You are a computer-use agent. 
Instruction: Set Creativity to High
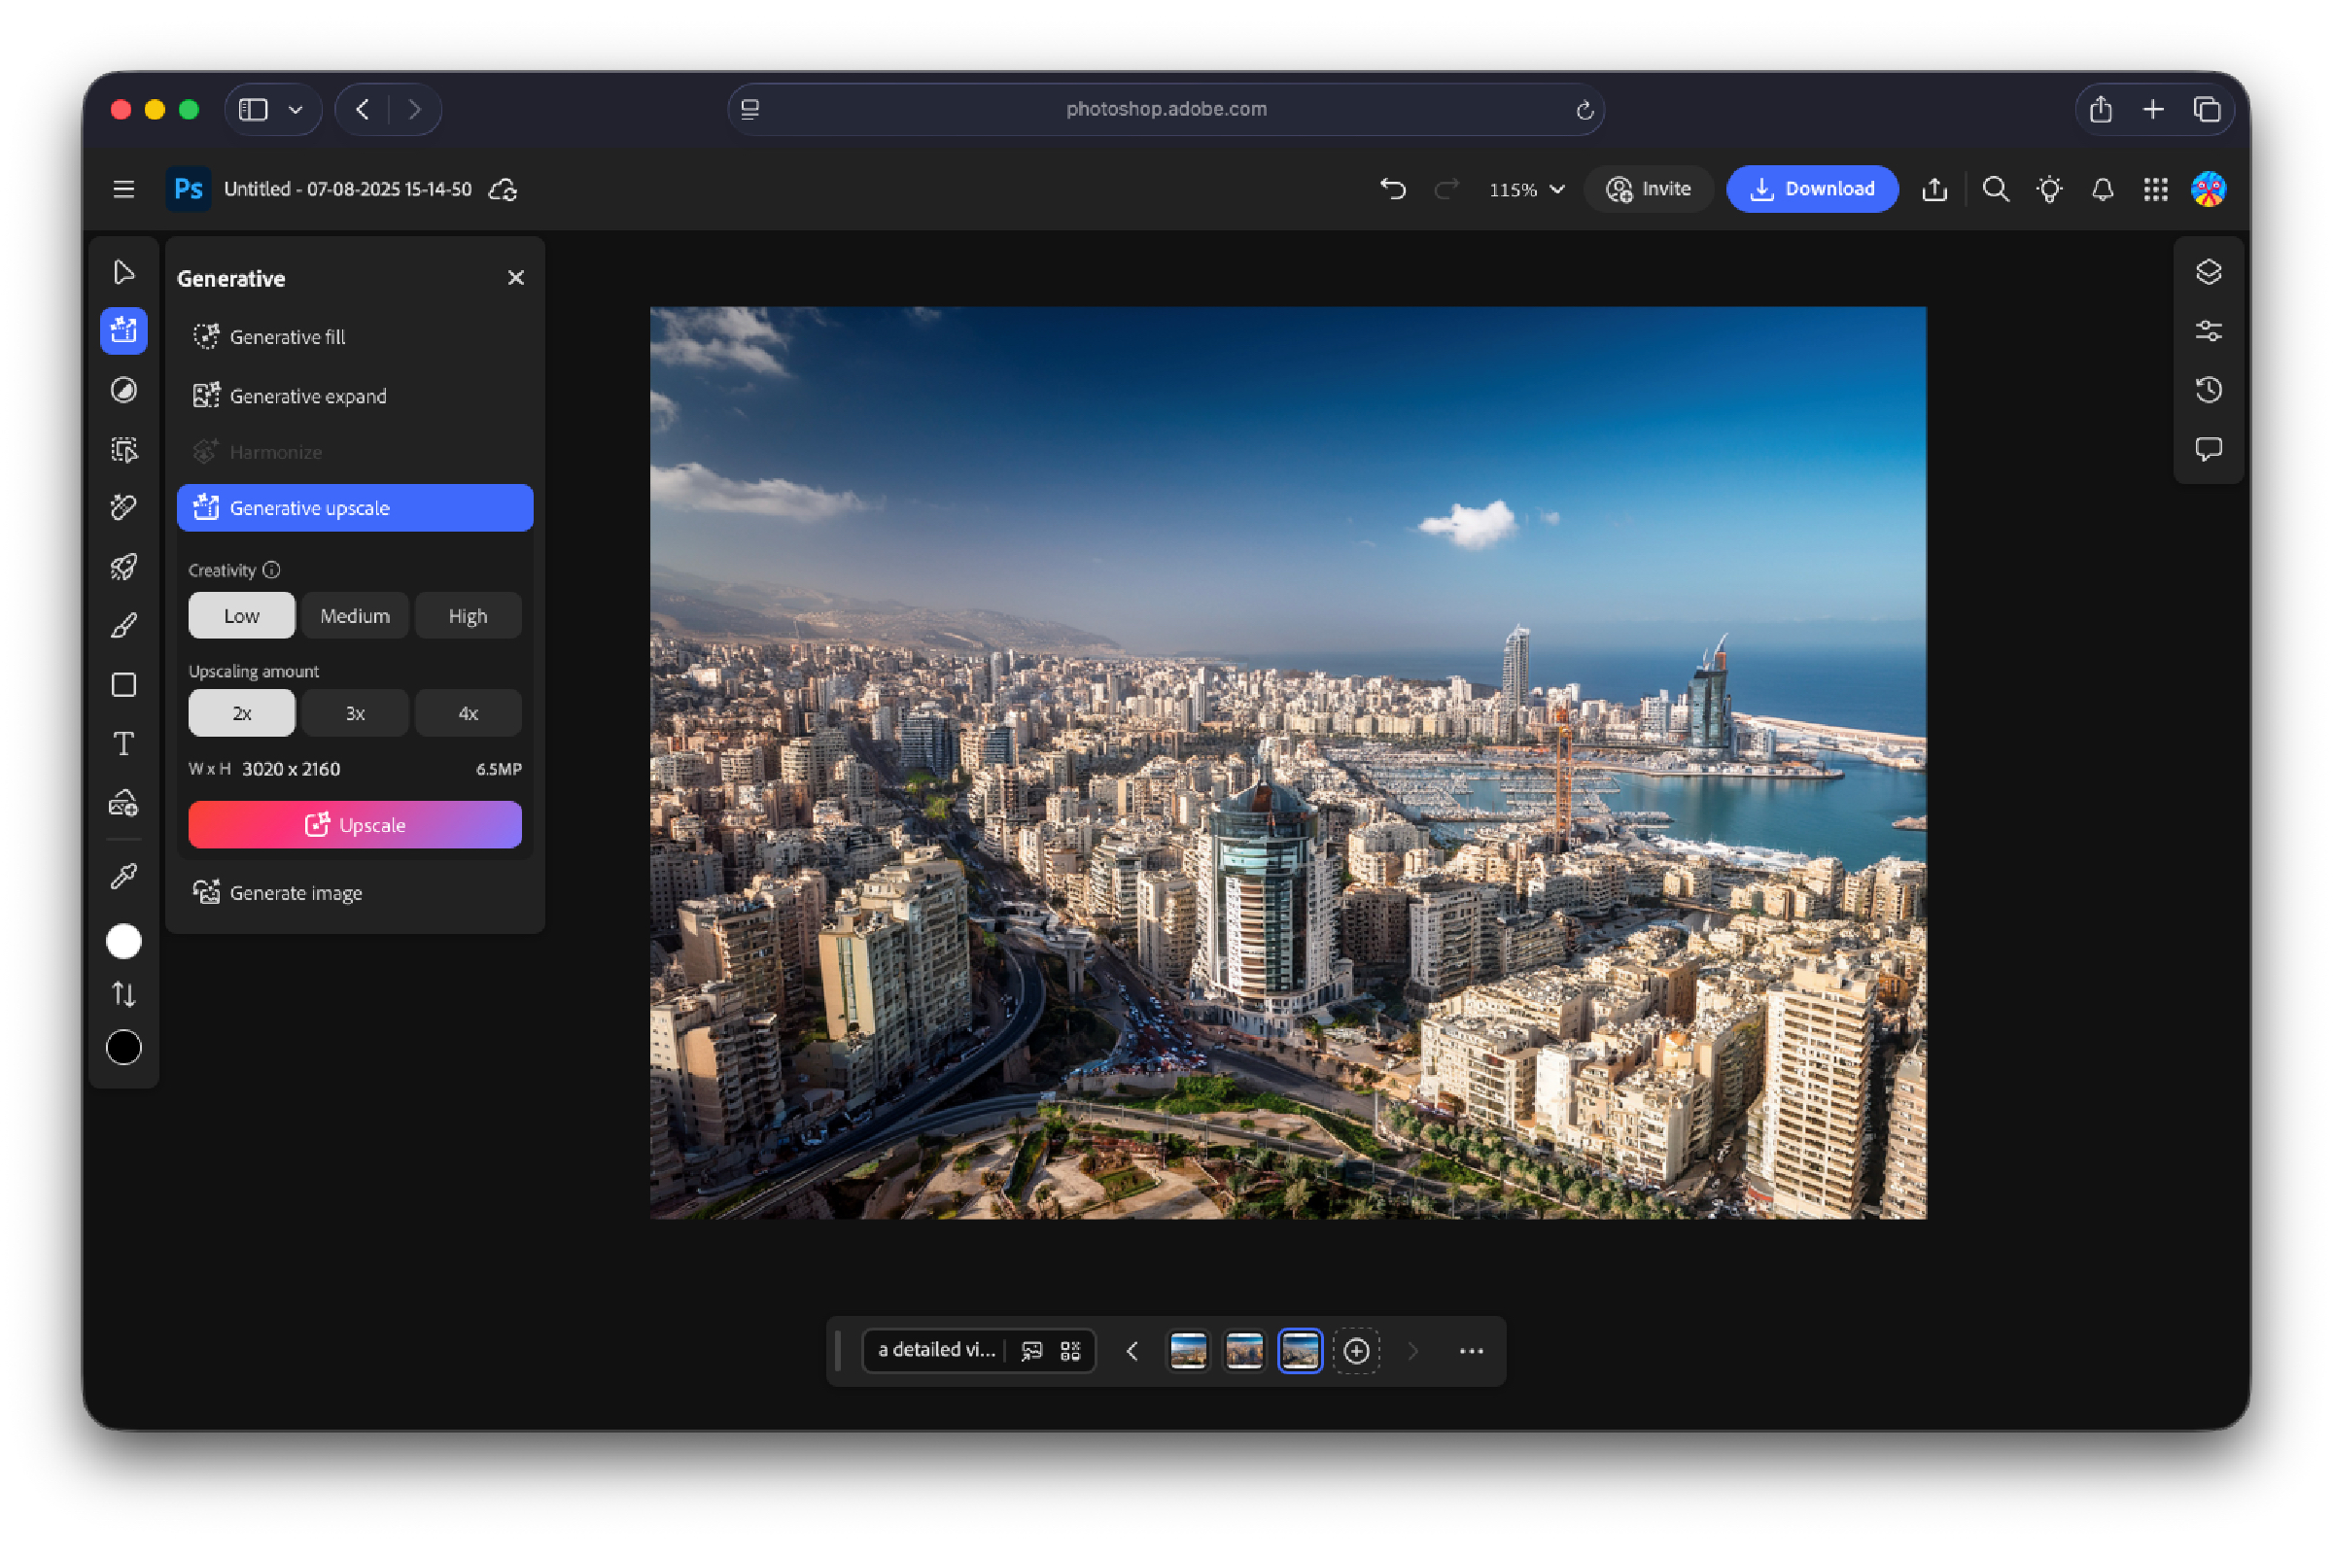tap(468, 615)
